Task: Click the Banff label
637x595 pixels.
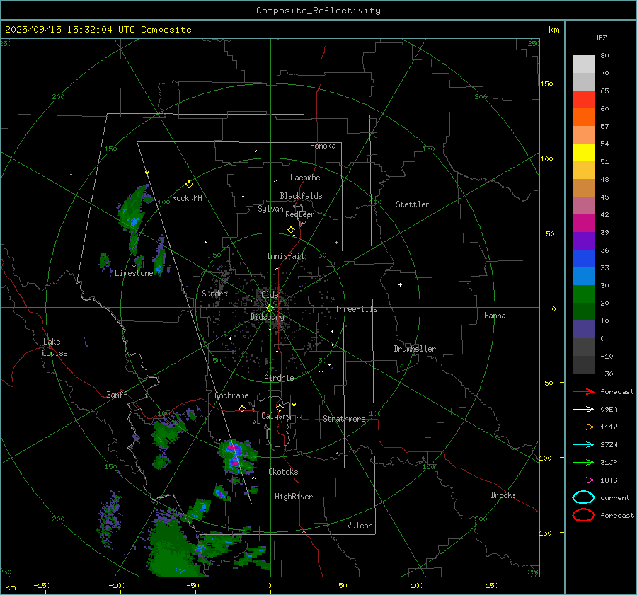Action: [x=117, y=395]
